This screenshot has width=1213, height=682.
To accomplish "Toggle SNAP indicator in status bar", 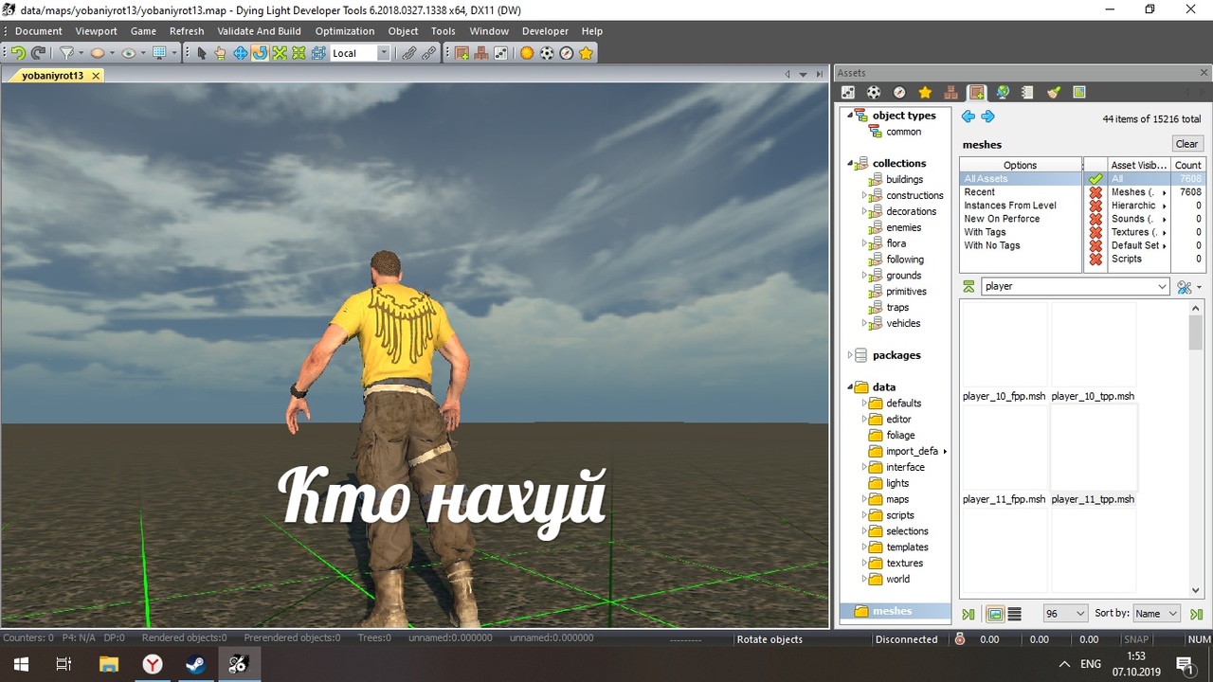I will [x=1135, y=639].
